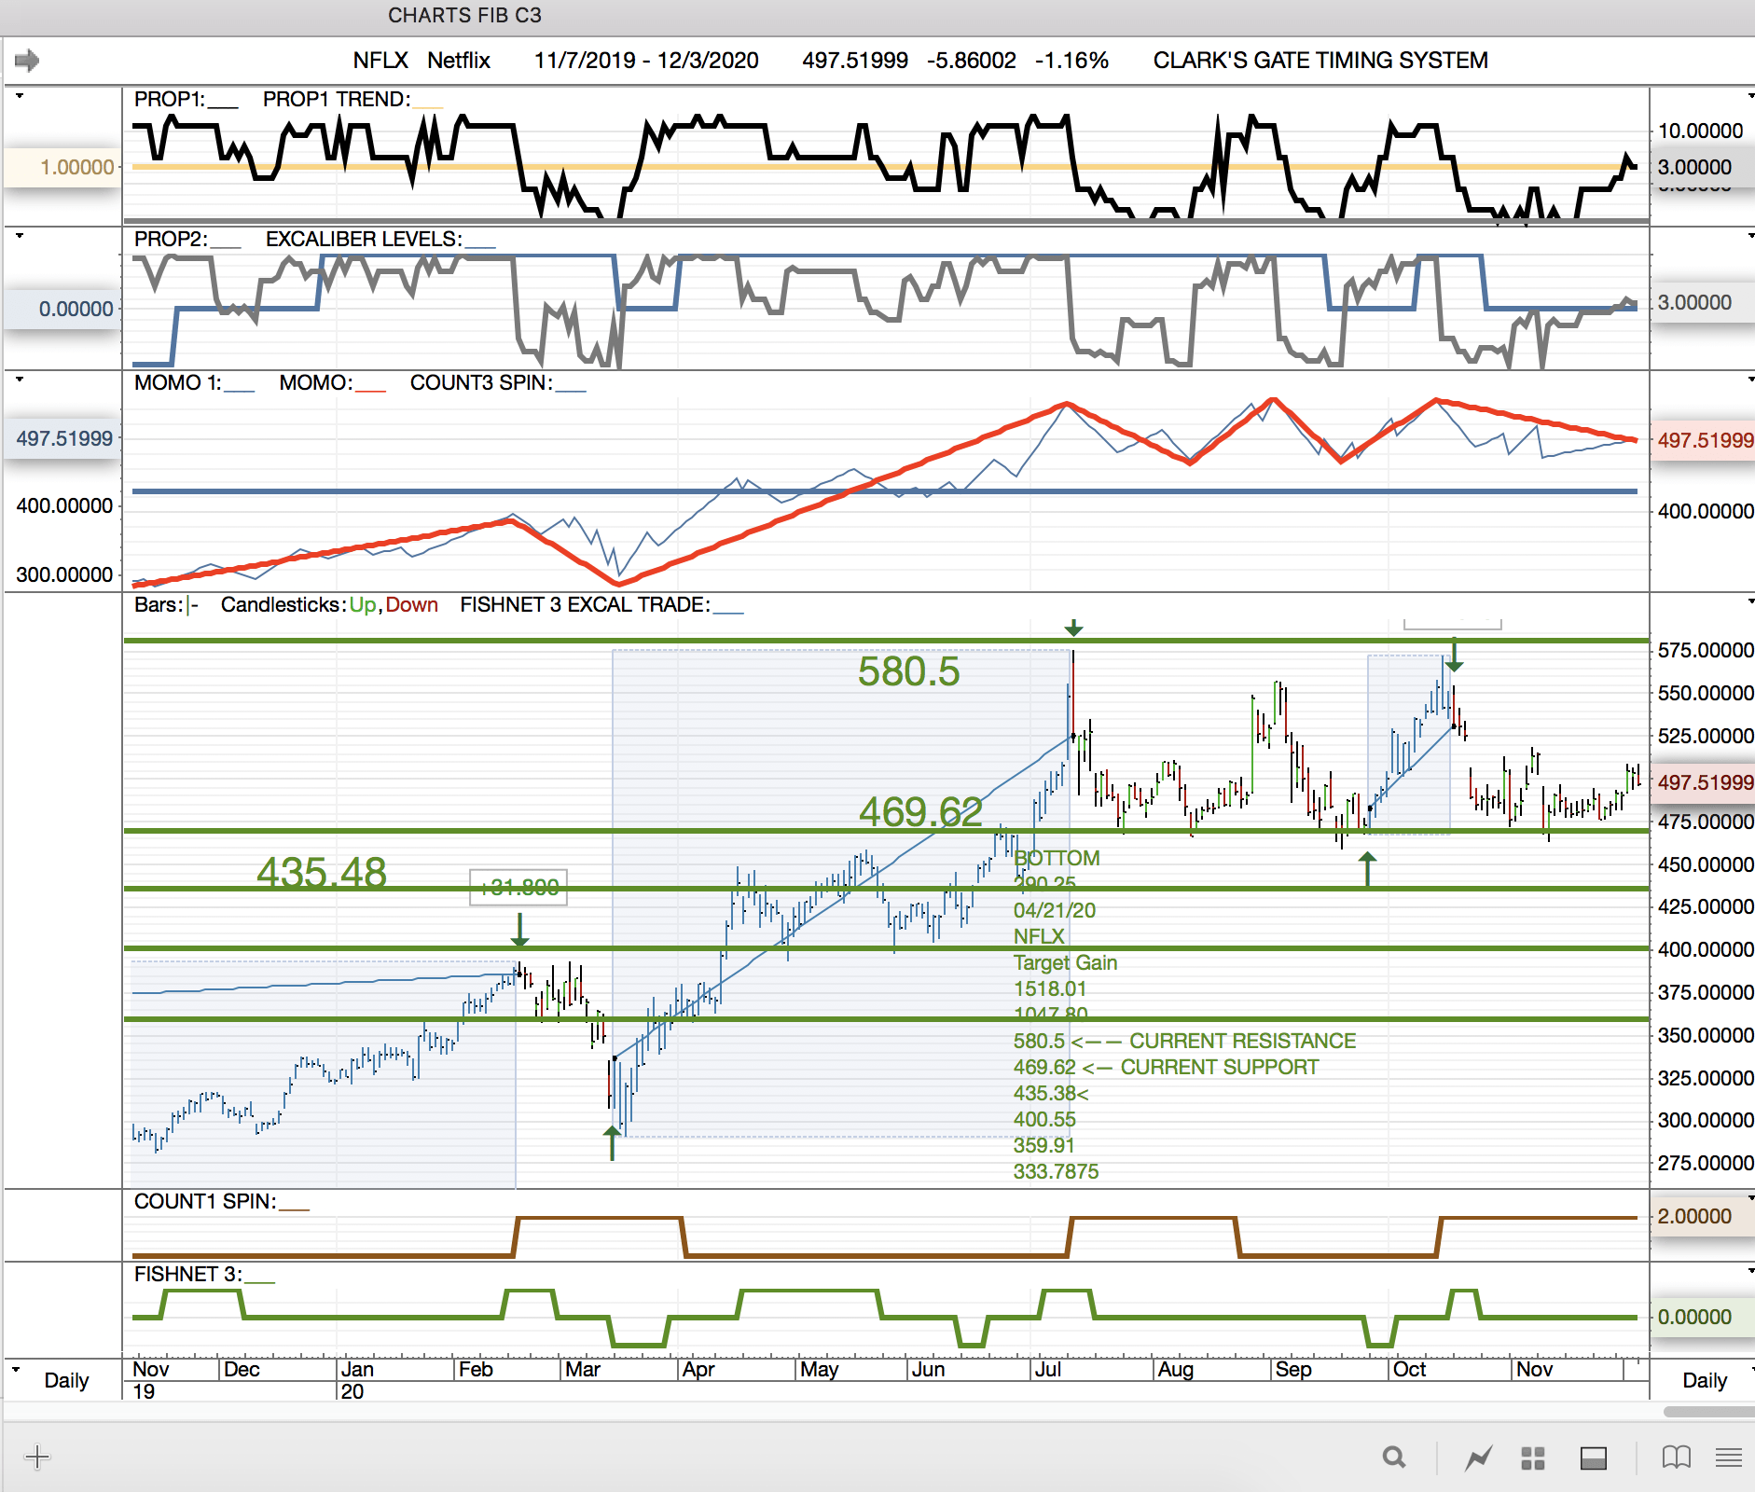This screenshot has width=1755, height=1492.
Task: Click the Candlesticks: legend label
Action: point(283,605)
